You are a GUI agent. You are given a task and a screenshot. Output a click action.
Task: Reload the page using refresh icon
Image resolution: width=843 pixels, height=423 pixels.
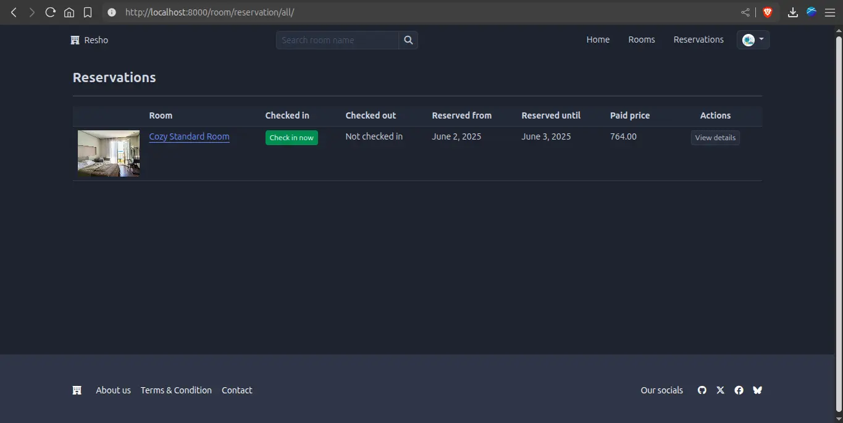tap(51, 12)
